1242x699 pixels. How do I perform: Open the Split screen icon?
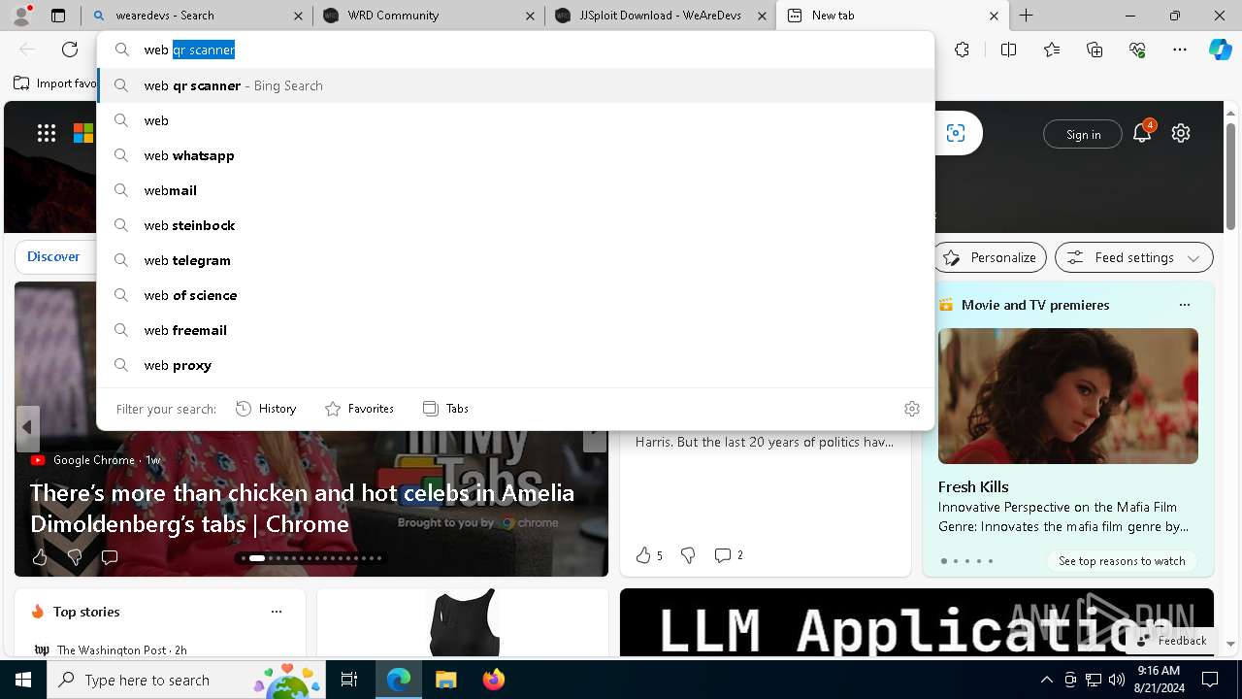(1008, 50)
